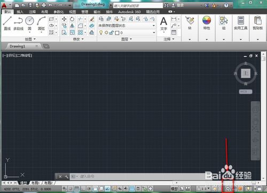Click the Workspace Switching gear icon in the status bar
This screenshot has width=267, height=193.
[x=228, y=189]
